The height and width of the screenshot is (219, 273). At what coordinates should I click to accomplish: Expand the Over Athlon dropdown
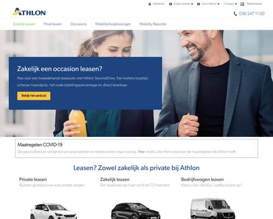coord(211,4)
